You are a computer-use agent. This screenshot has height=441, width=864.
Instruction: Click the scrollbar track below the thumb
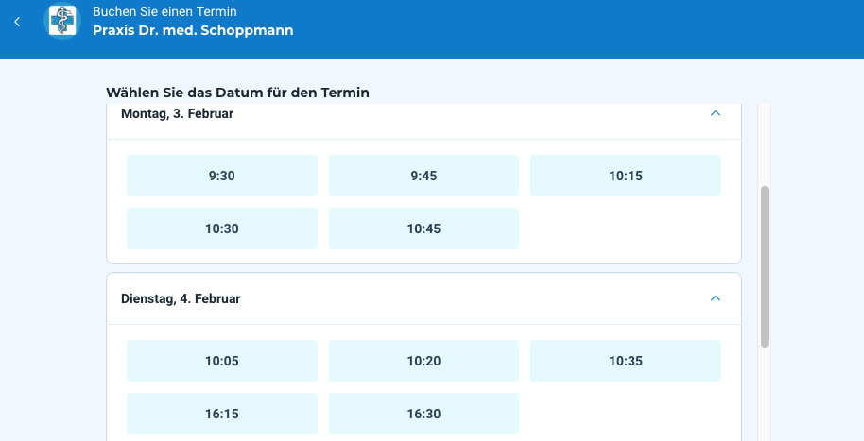coord(765,397)
